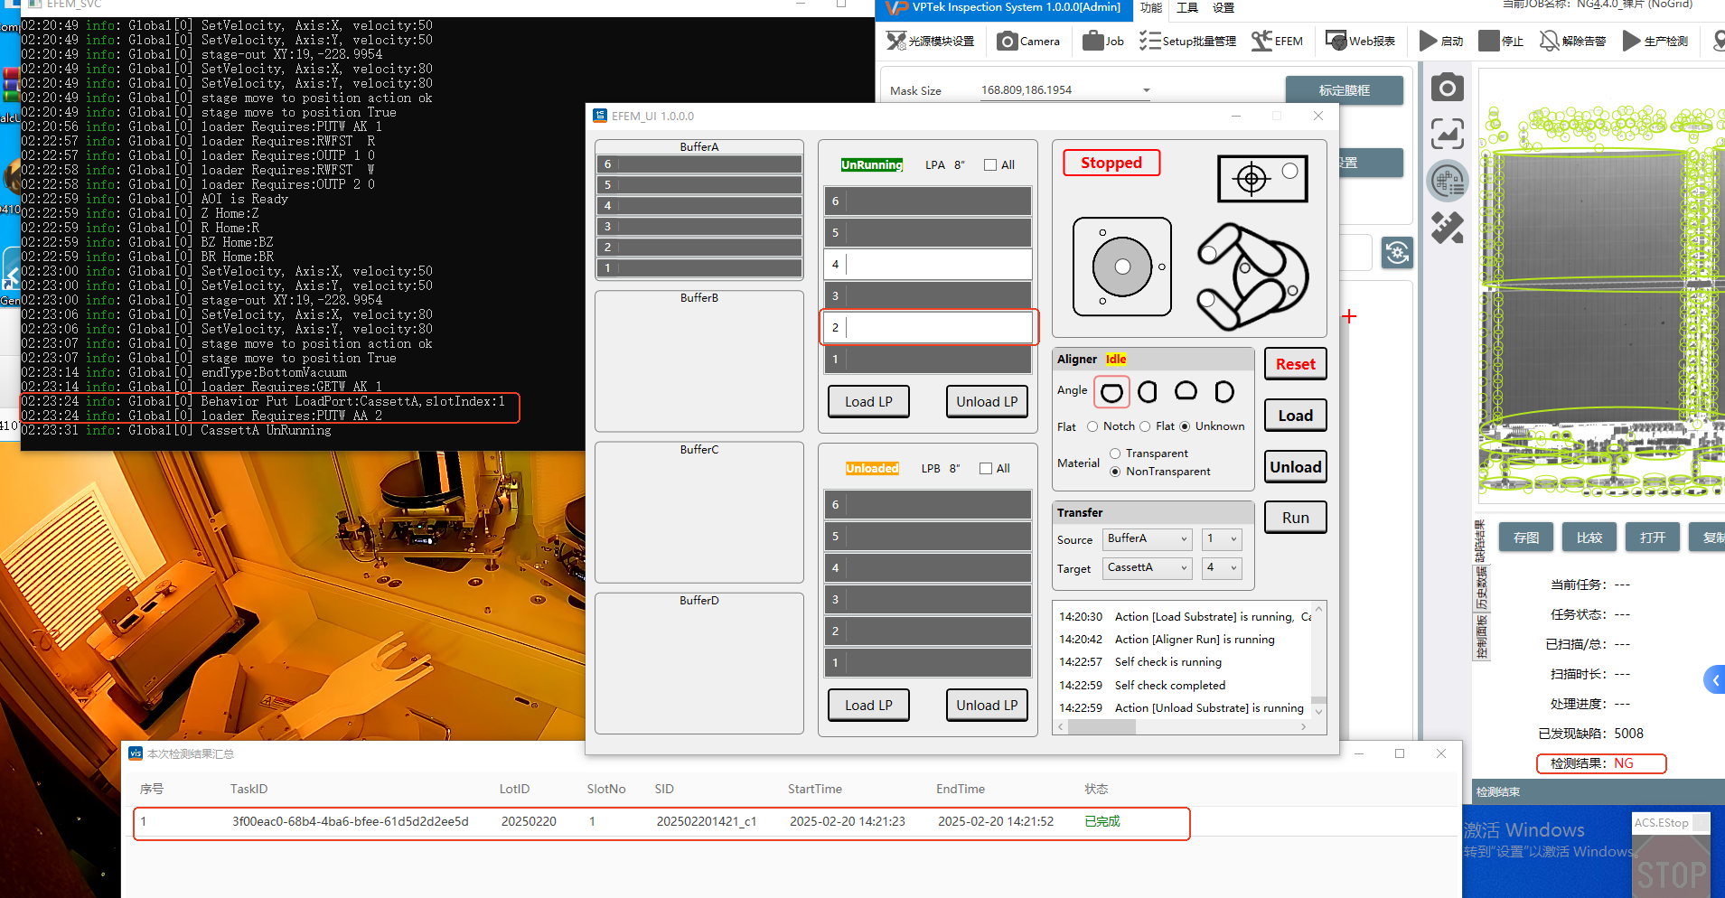
Task: Click the Camera toolbar button
Action: [1028, 41]
